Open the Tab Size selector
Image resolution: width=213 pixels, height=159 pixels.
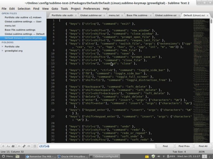tap(179, 152)
